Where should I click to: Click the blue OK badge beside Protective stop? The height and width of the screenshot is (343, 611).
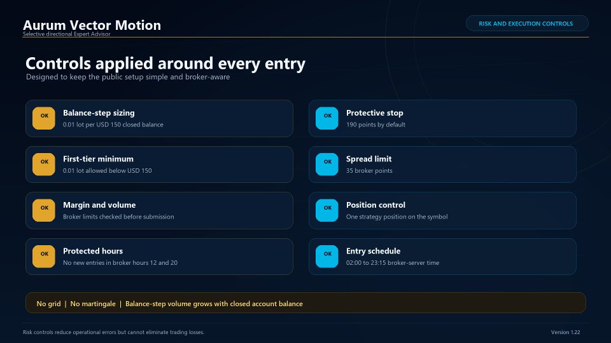click(x=327, y=118)
